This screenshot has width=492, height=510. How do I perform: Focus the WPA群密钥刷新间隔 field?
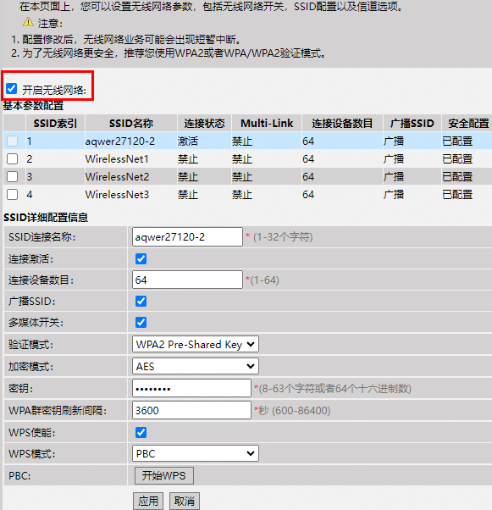191,410
